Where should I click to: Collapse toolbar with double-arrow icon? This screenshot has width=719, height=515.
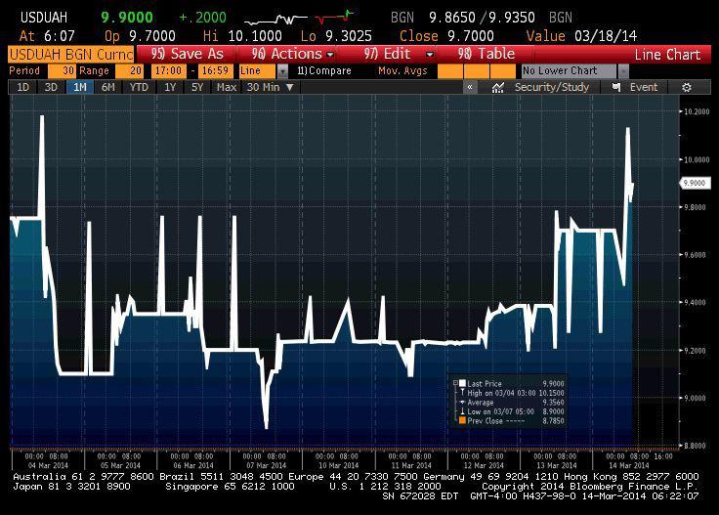470,87
